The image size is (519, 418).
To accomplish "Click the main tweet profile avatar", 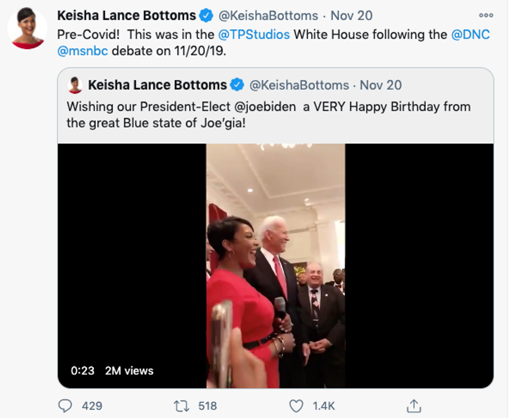I will coord(27,29).
